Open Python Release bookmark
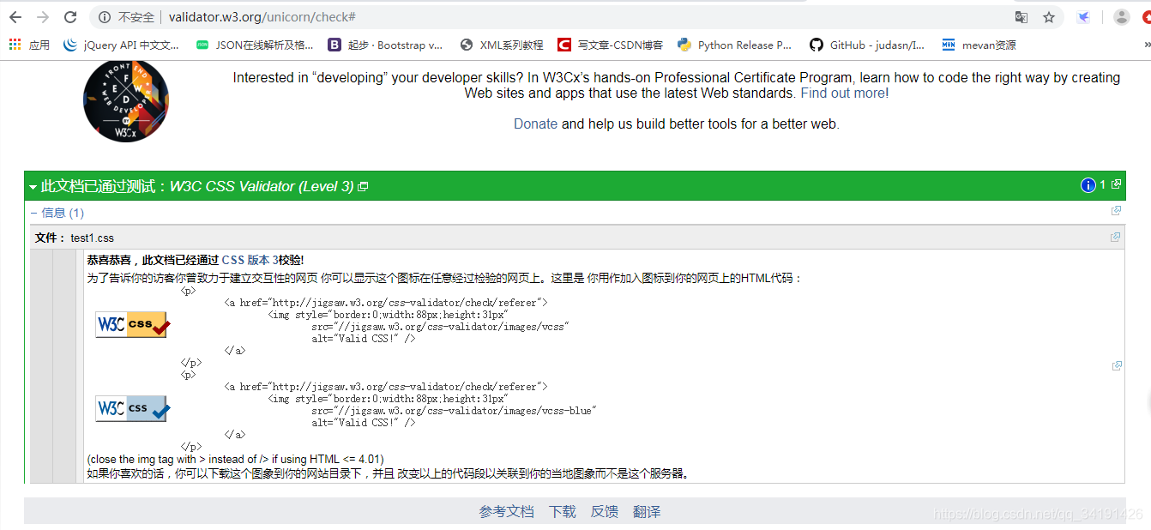1151x530 pixels. coord(735,45)
